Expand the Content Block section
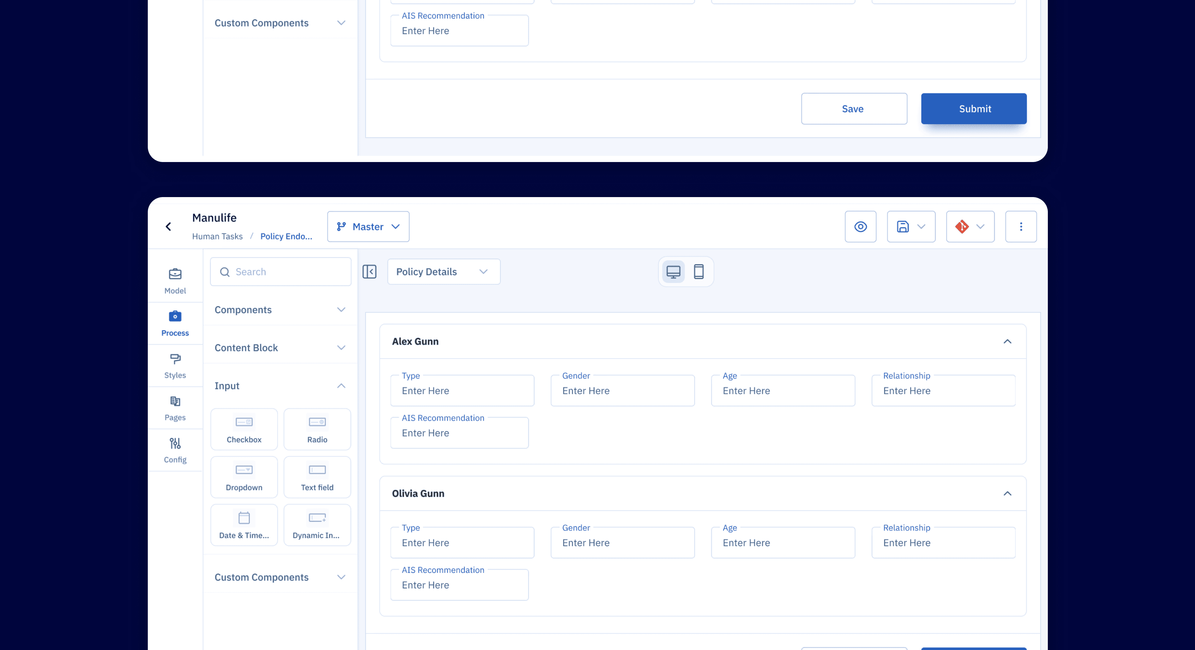Image resolution: width=1195 pixels, height=650 pixels. point(280,347)
